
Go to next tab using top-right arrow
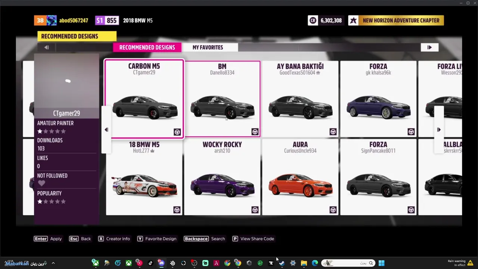(x=429, y=47)
